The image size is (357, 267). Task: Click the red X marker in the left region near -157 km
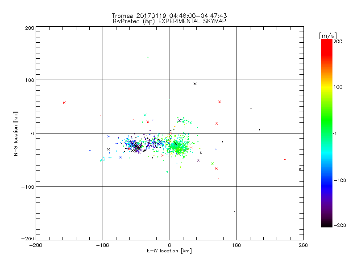pos(64,103)
